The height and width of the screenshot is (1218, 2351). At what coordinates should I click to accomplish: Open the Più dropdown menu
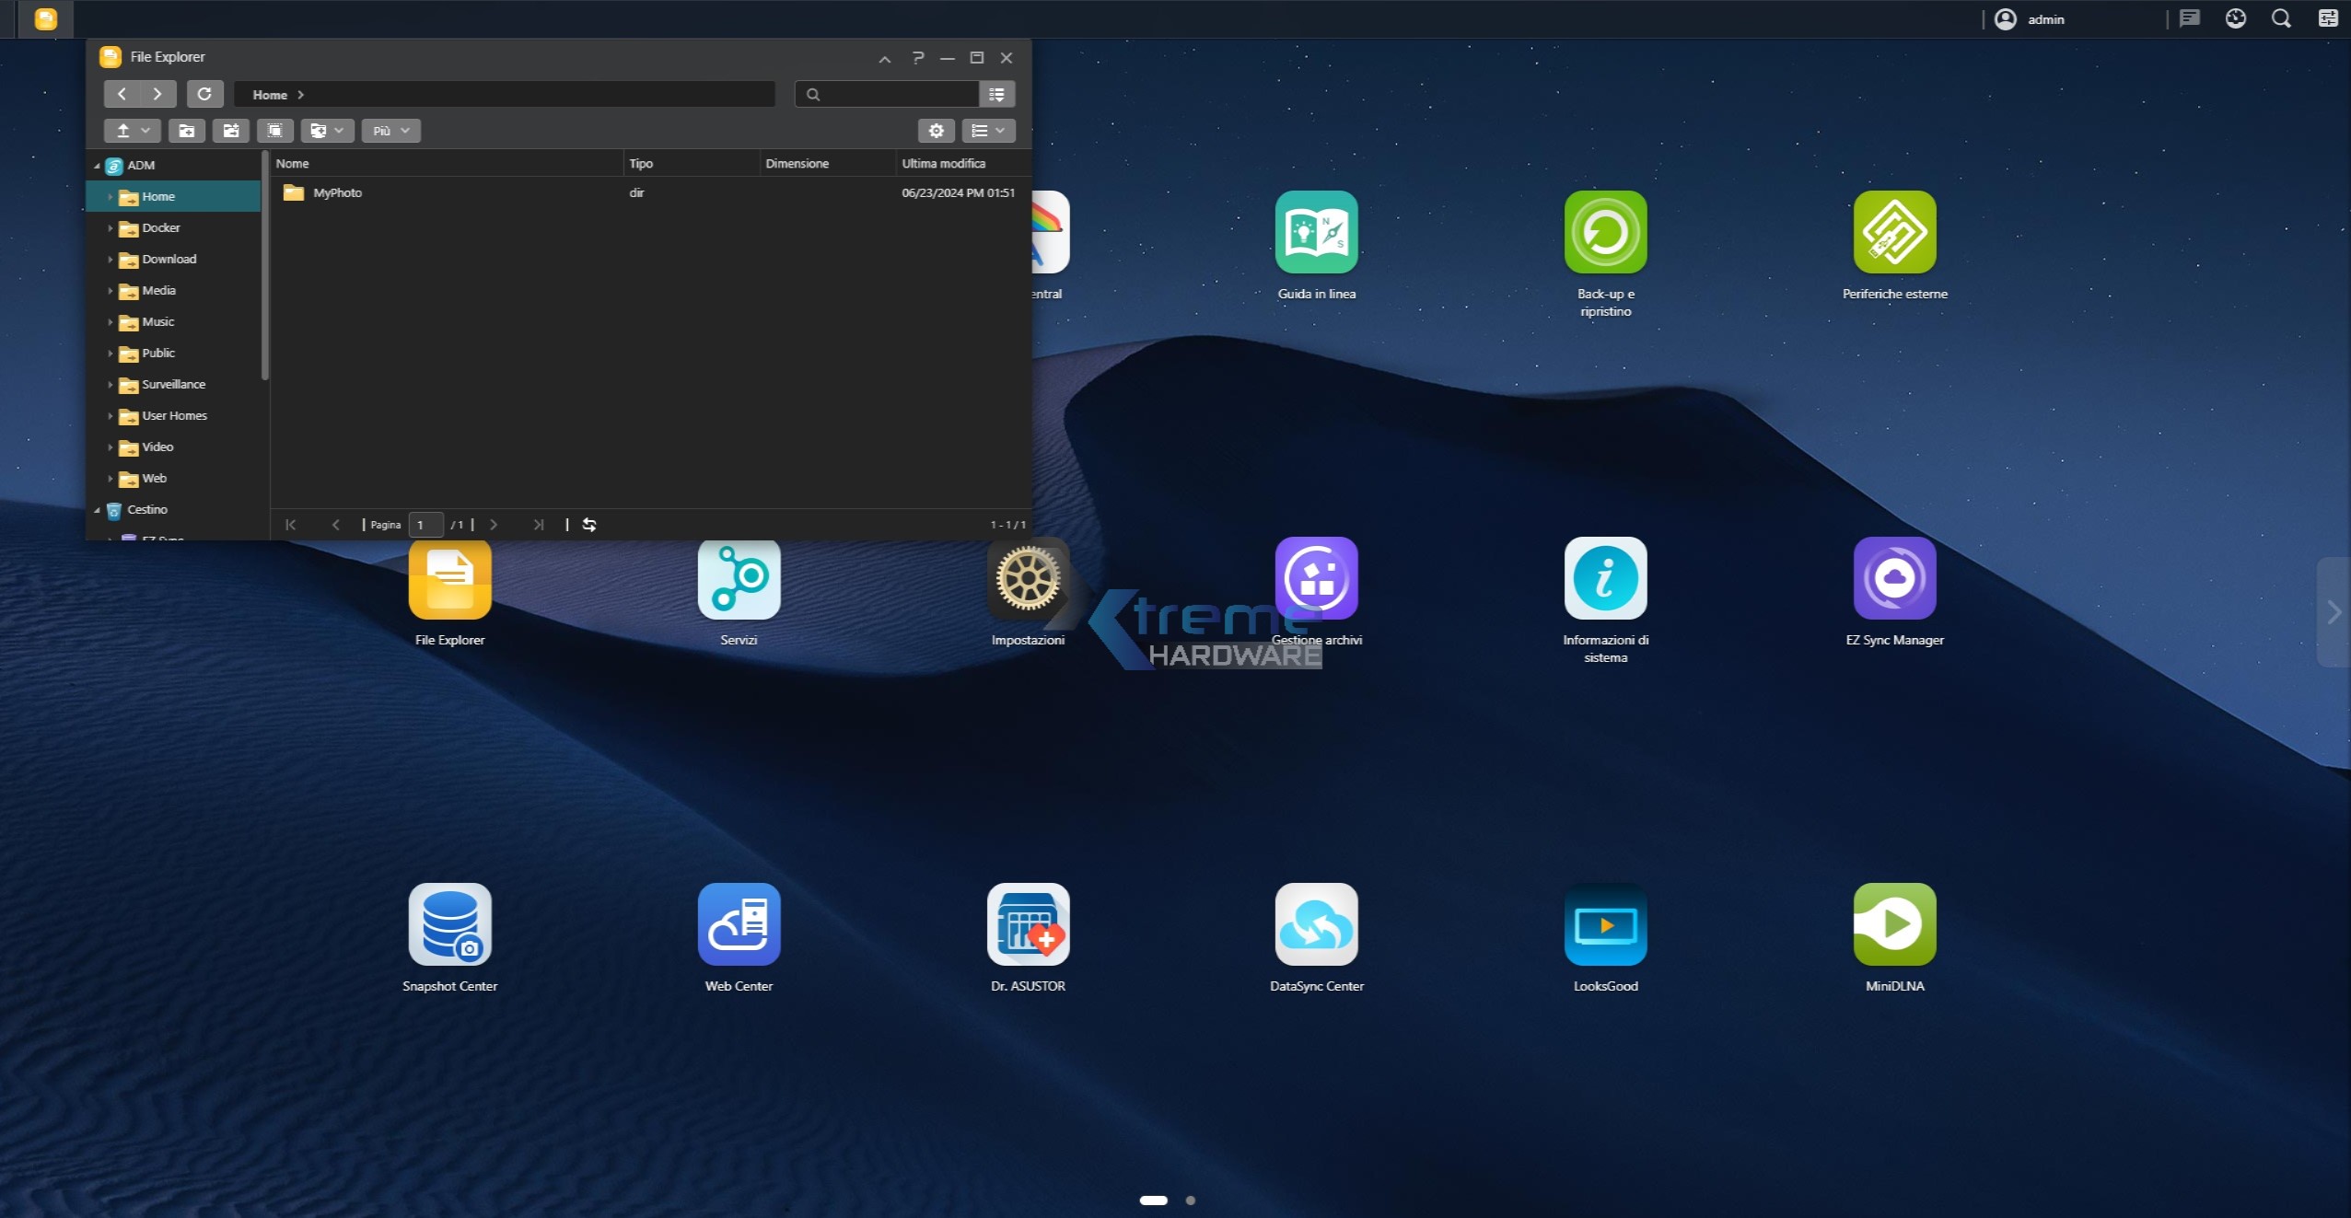[x=390, y=131]
